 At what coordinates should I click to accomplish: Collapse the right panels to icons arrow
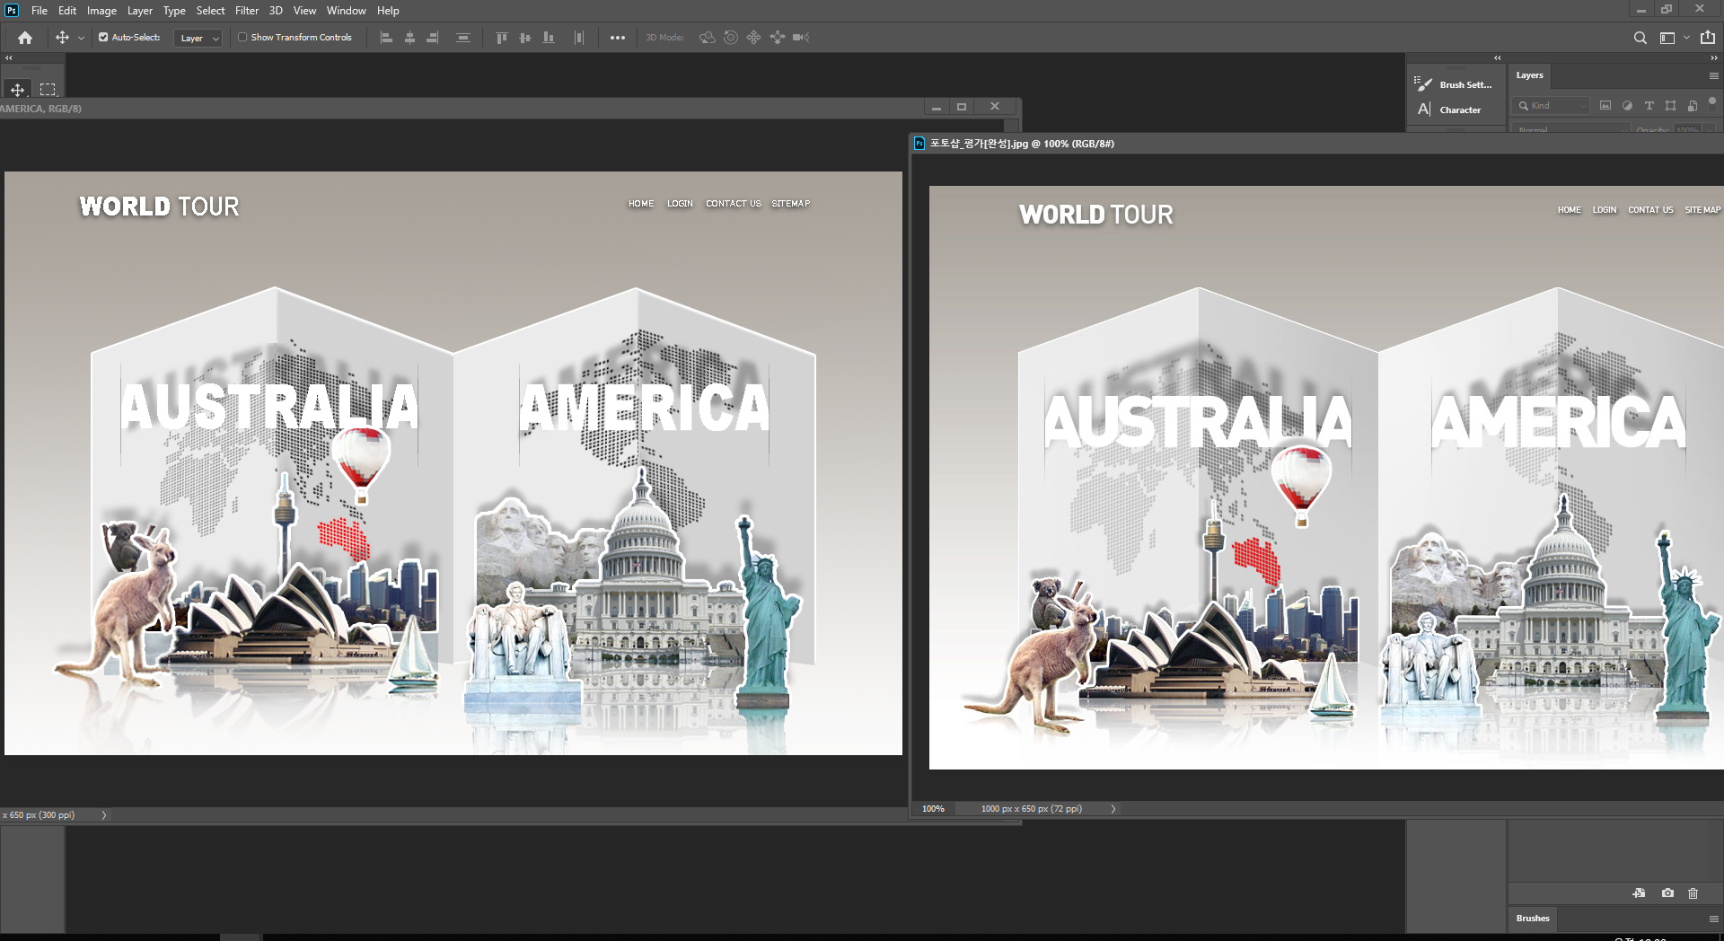pos(1714,57)
